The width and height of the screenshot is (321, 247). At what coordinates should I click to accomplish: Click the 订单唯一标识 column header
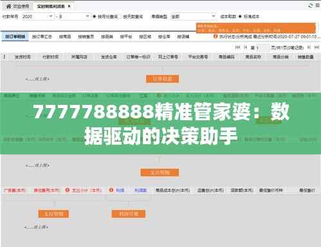[138, 57]
